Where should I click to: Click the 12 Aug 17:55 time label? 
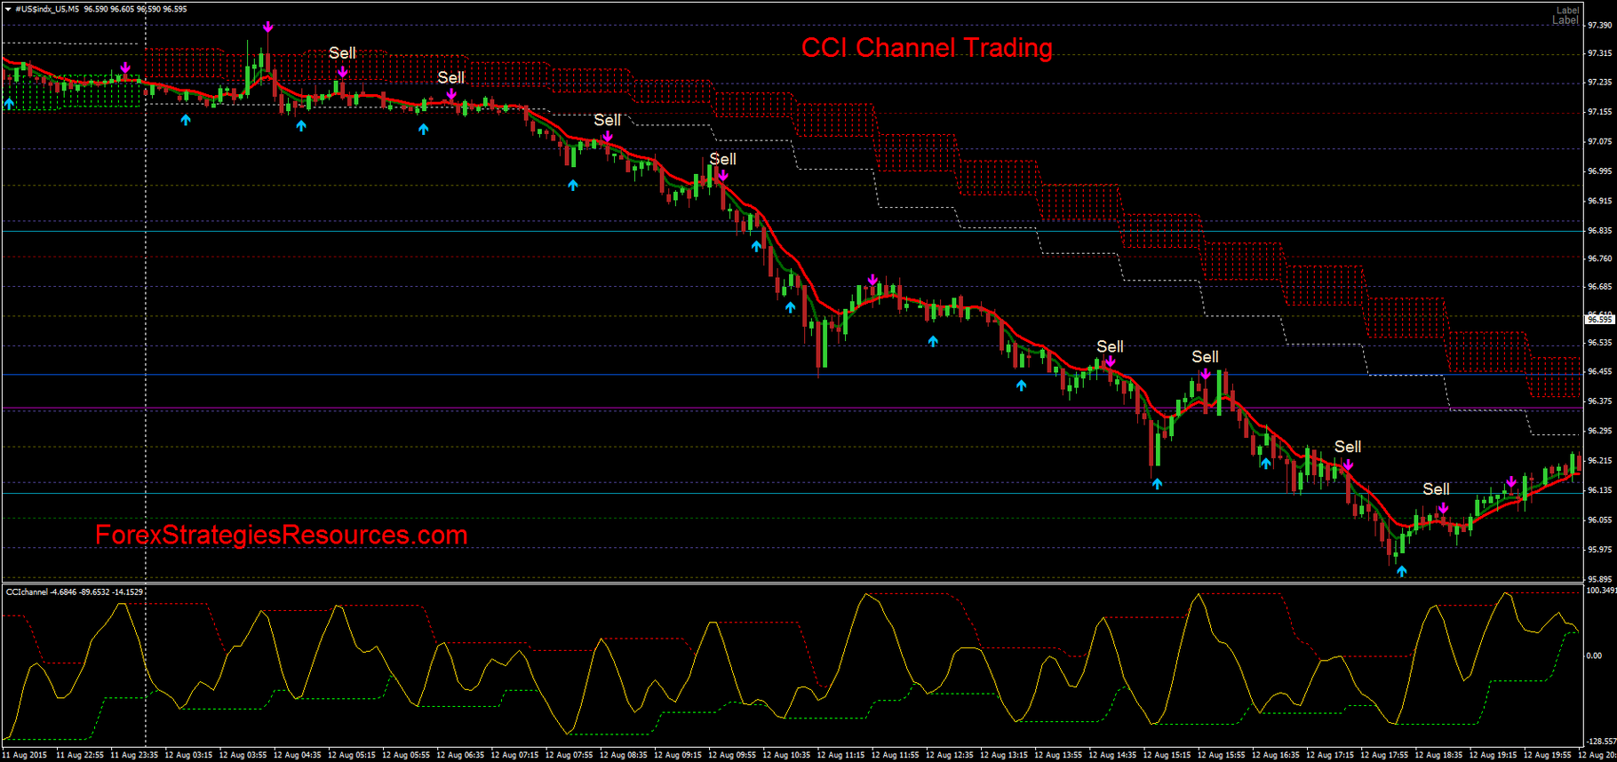(1384, 755)
